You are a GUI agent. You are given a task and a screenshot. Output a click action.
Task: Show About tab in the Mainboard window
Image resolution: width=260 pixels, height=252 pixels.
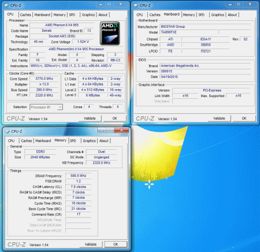232,15
